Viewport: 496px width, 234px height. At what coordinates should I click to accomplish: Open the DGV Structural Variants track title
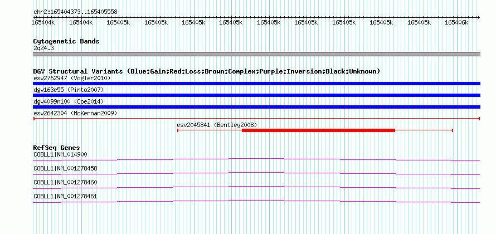pyautogui.click(x=207, y=71)
